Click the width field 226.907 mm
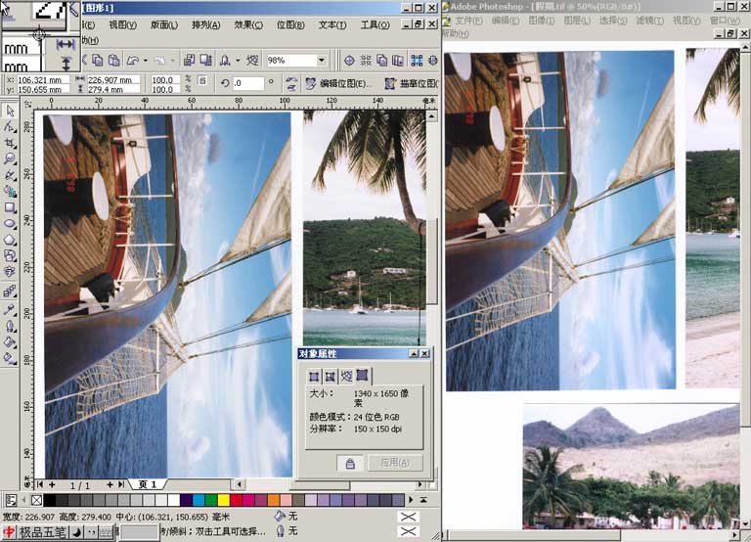 pyautogui.click(x=113, y=80)
